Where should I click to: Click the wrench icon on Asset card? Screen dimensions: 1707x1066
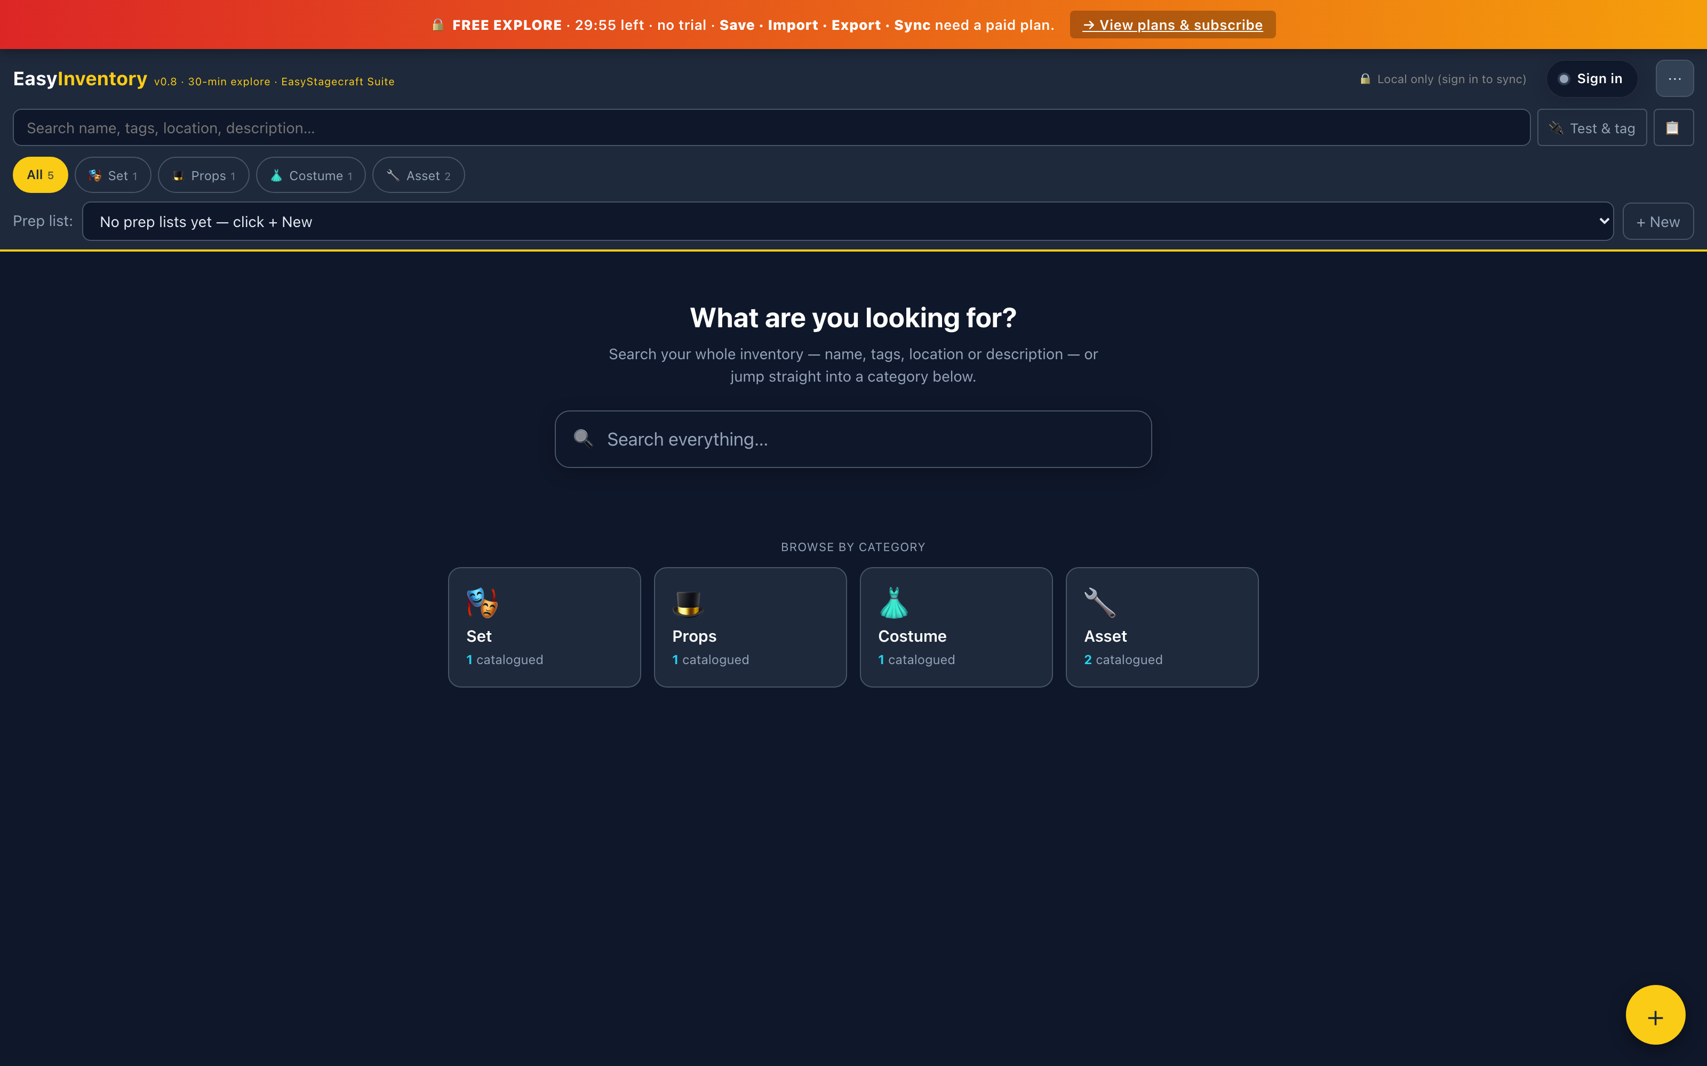(x=1099, y=603)
